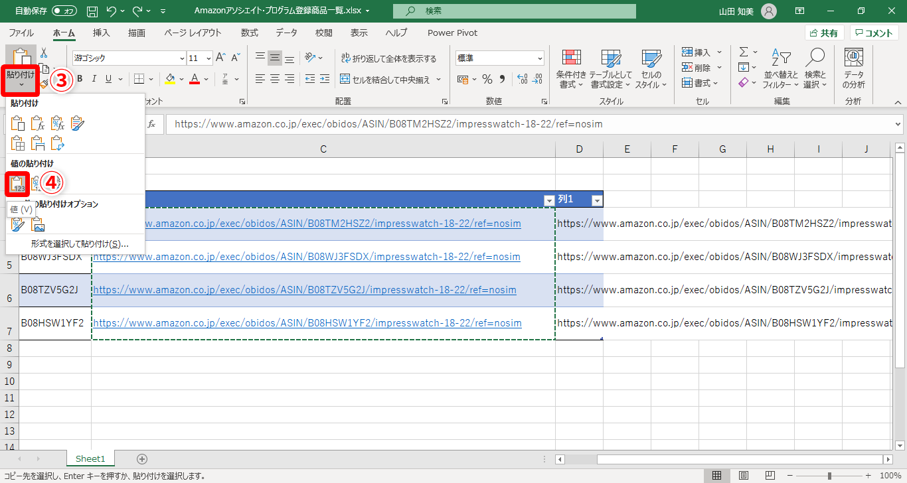Expand the formula bar
This screenshot has height=483, width=907.
coord(898,124)
